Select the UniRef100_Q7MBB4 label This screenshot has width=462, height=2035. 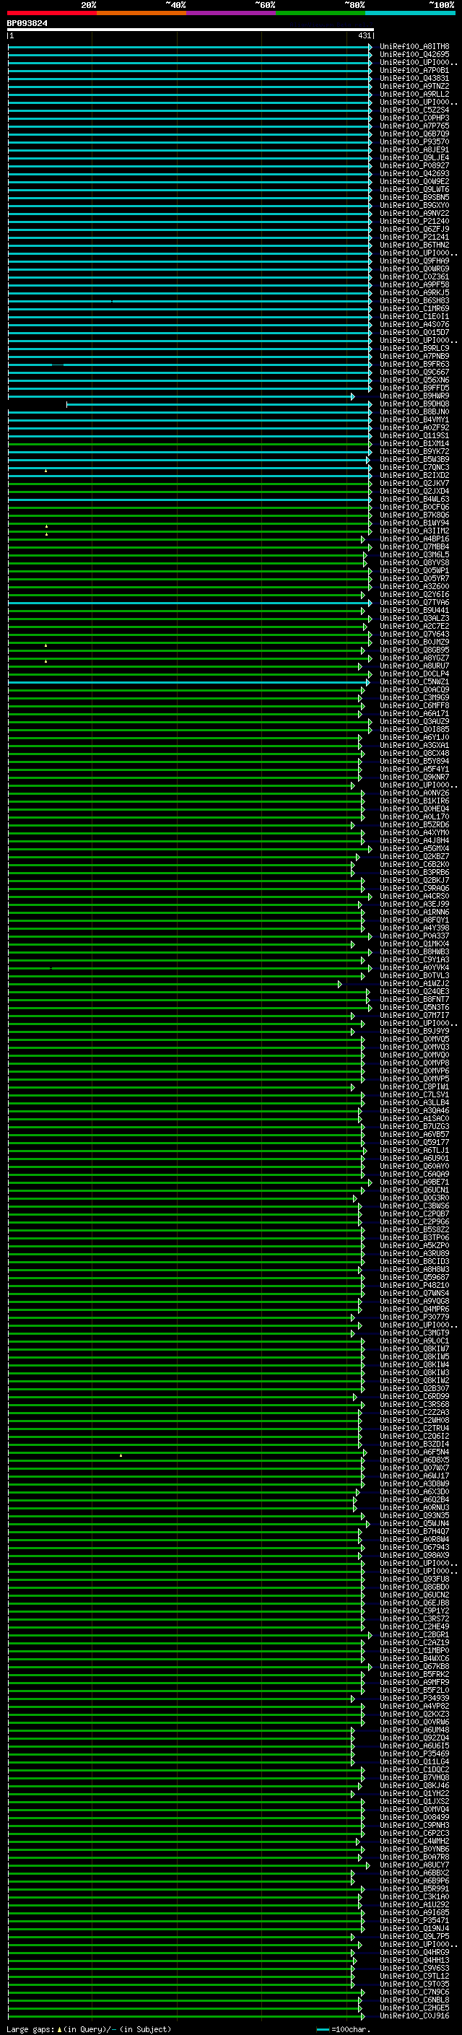coord(414,547)
